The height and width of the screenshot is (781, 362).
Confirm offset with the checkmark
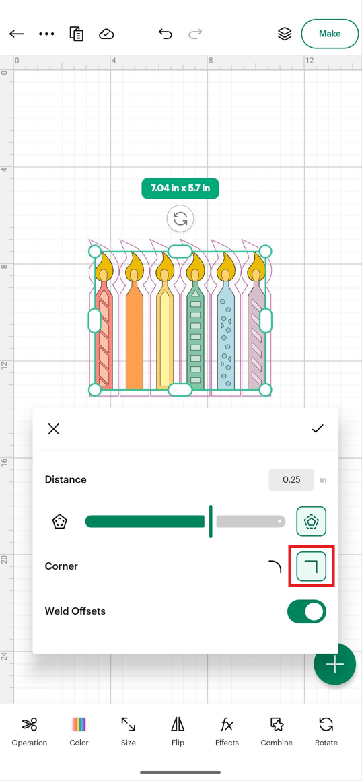pyautogui.click(x=318, y=429)
